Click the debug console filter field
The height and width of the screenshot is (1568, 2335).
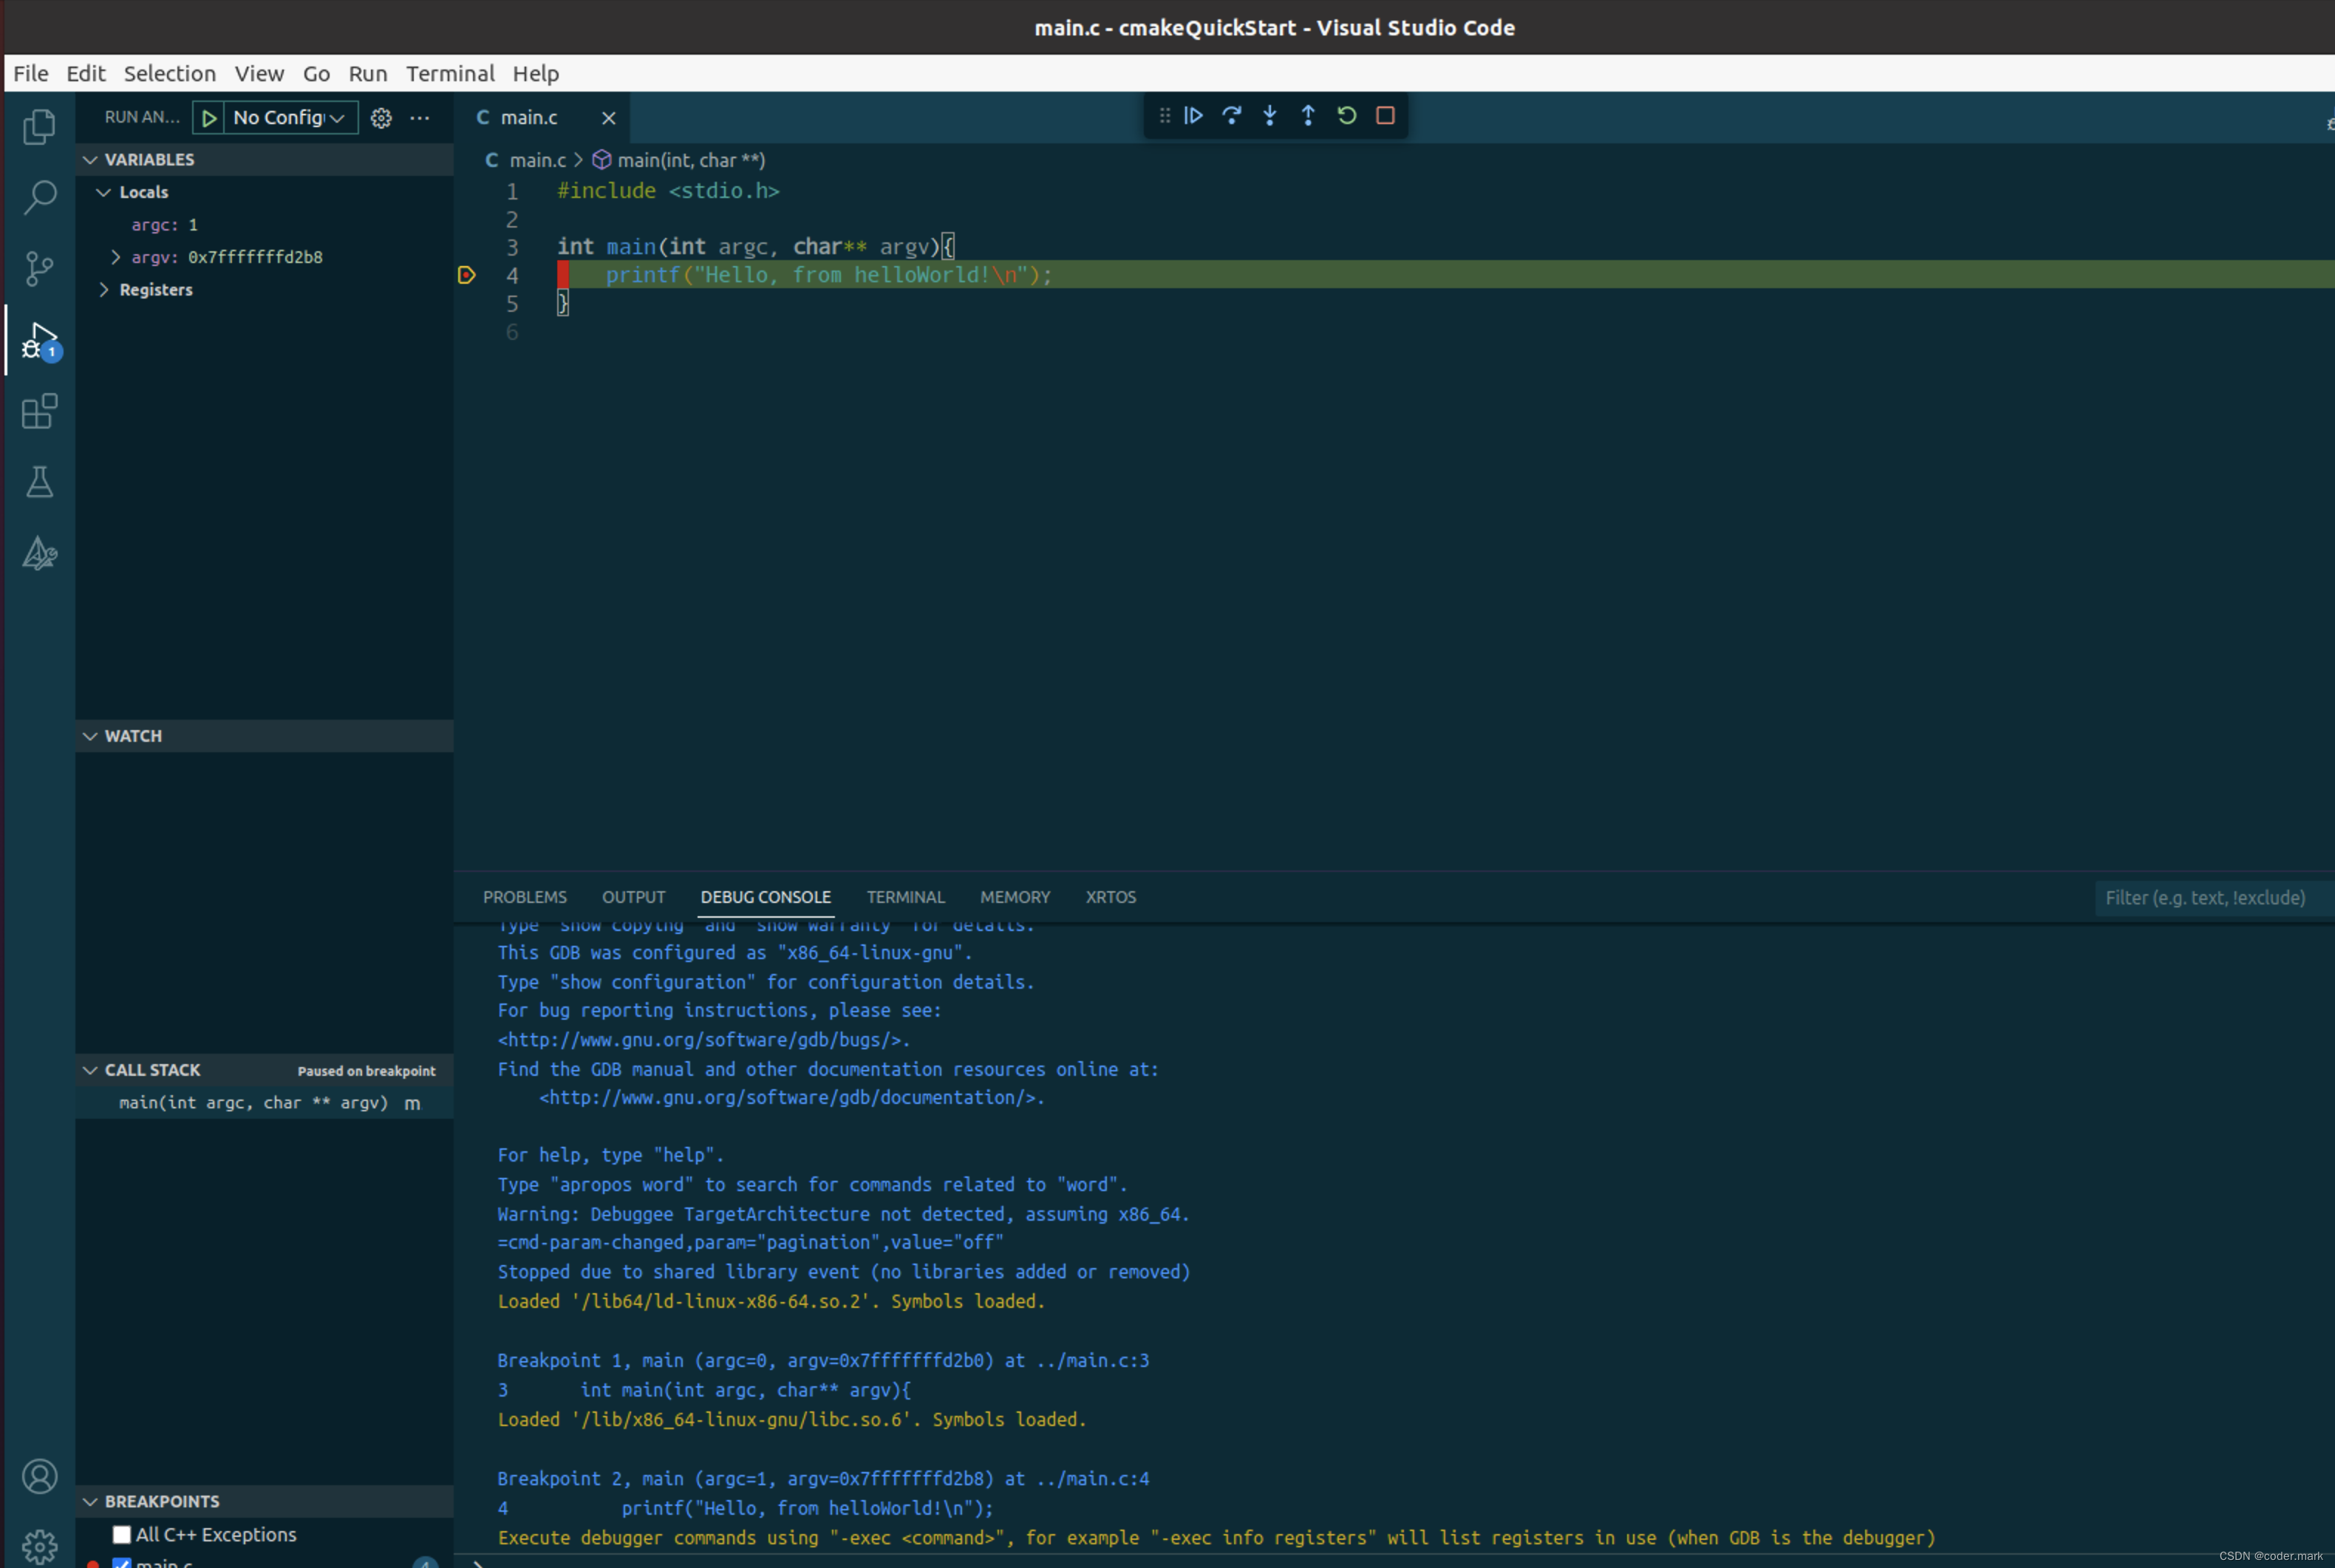(2205, 898)
